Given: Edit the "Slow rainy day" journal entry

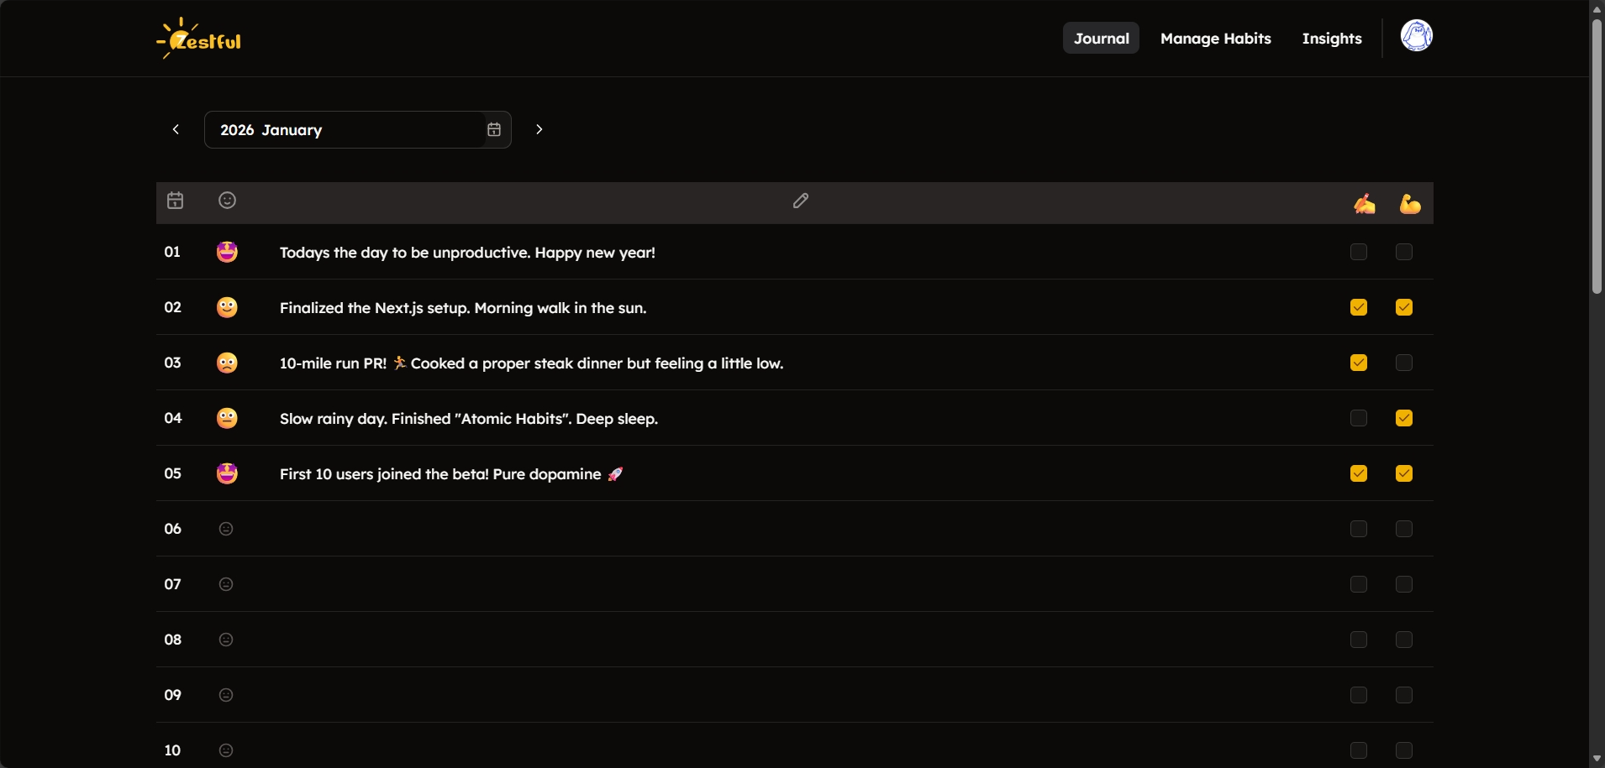Looking at the screenshot, I should click(469, 419).
